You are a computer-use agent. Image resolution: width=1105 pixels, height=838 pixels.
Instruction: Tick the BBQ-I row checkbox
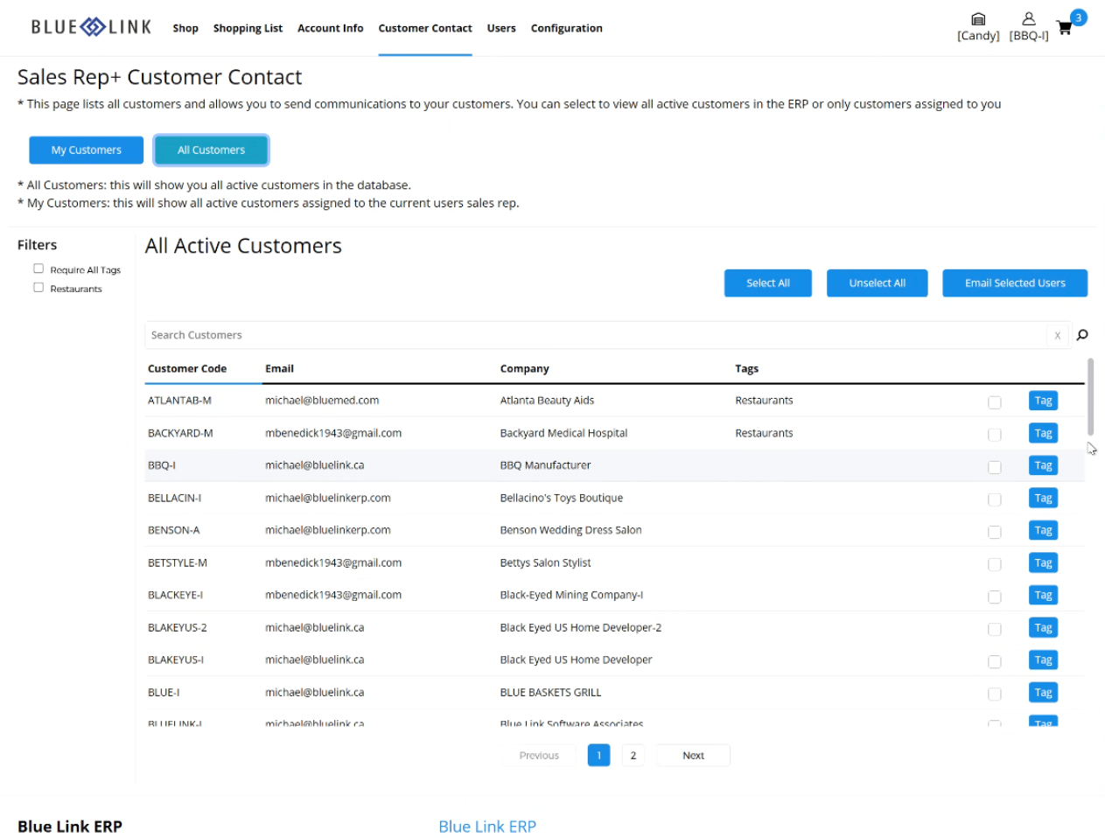(994, 467)
